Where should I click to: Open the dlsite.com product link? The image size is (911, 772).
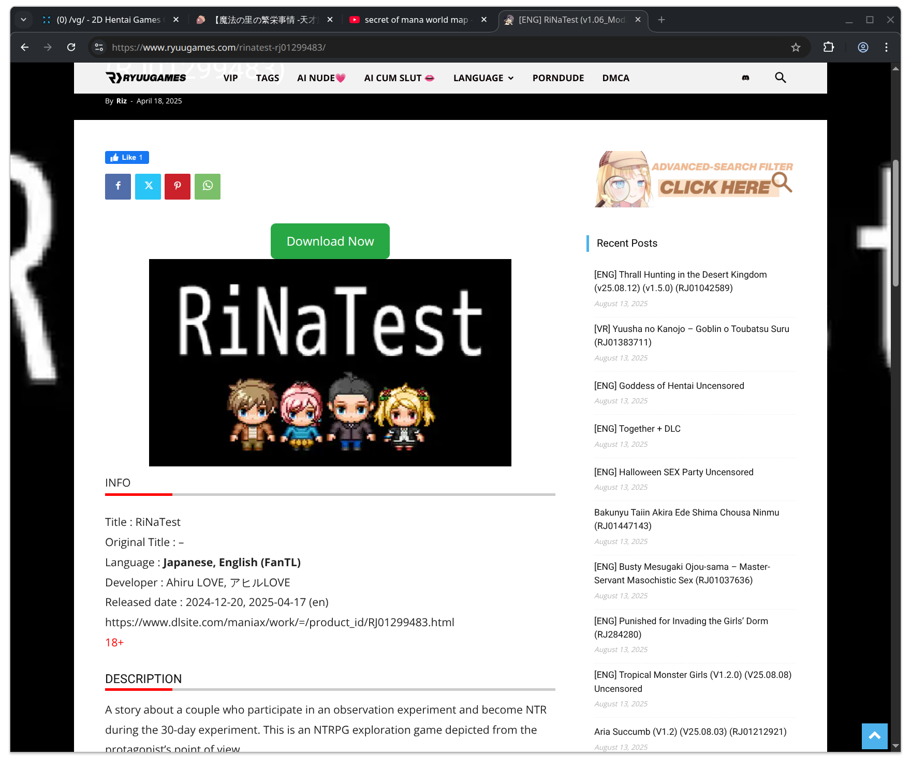280,622
